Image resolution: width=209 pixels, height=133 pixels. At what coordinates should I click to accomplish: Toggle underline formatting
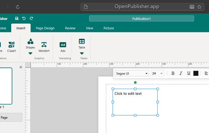(x=189, y=73)
